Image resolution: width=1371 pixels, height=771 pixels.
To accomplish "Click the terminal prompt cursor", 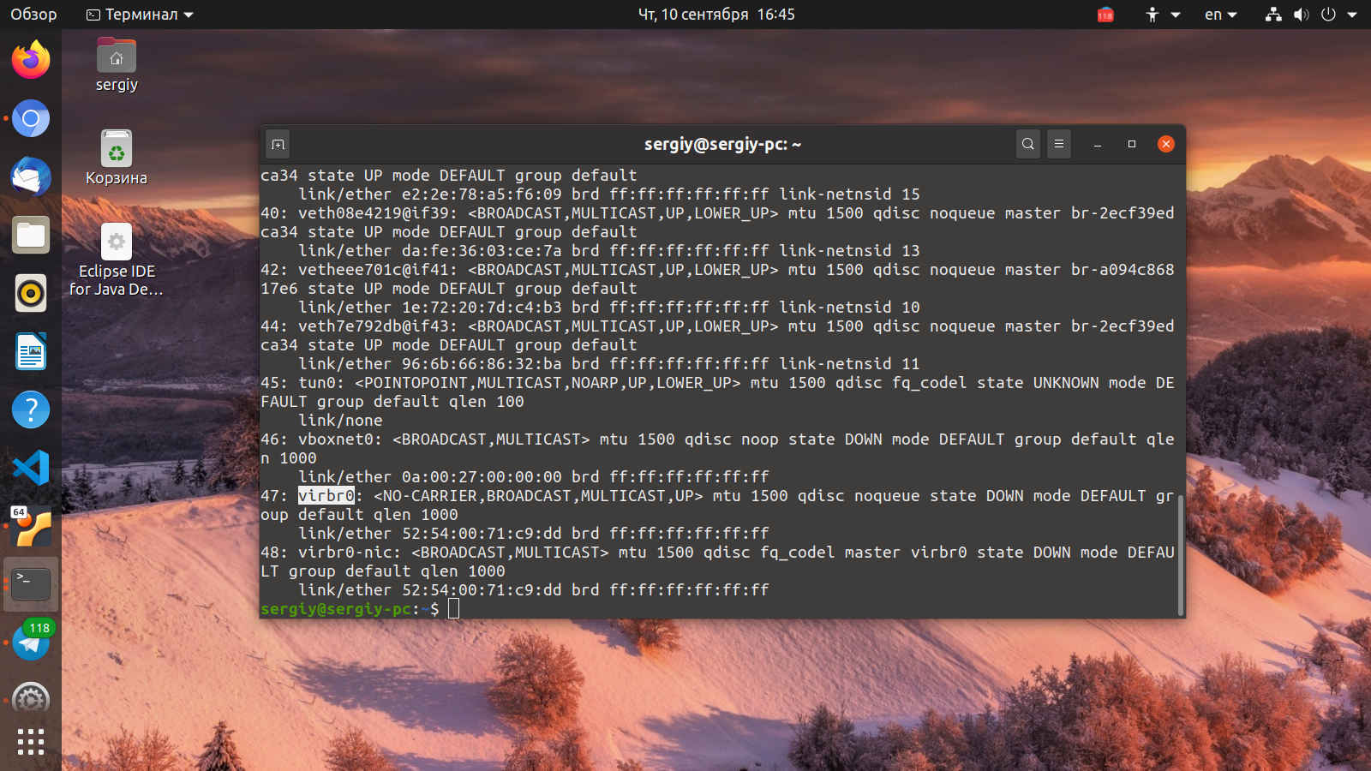I will pos(453,609).
